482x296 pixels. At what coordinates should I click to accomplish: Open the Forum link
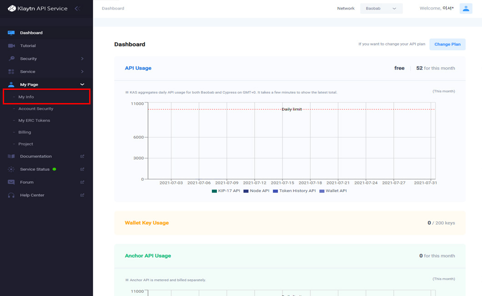pos(27,182)
